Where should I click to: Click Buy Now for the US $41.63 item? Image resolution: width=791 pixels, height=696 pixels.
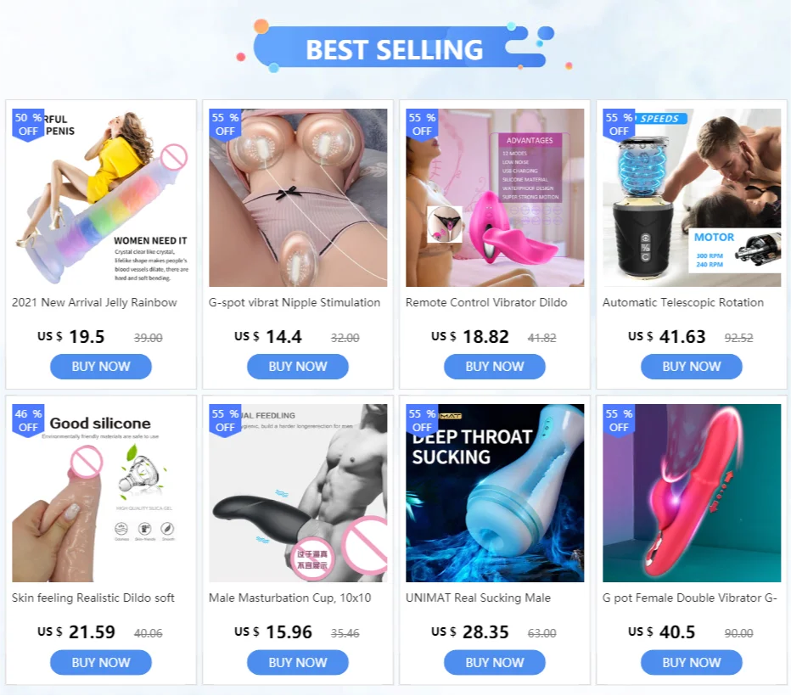click(x=692, y=367)
